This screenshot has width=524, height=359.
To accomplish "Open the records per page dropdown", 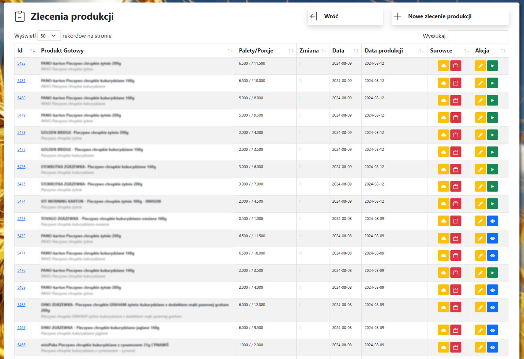I will [49, 36].
